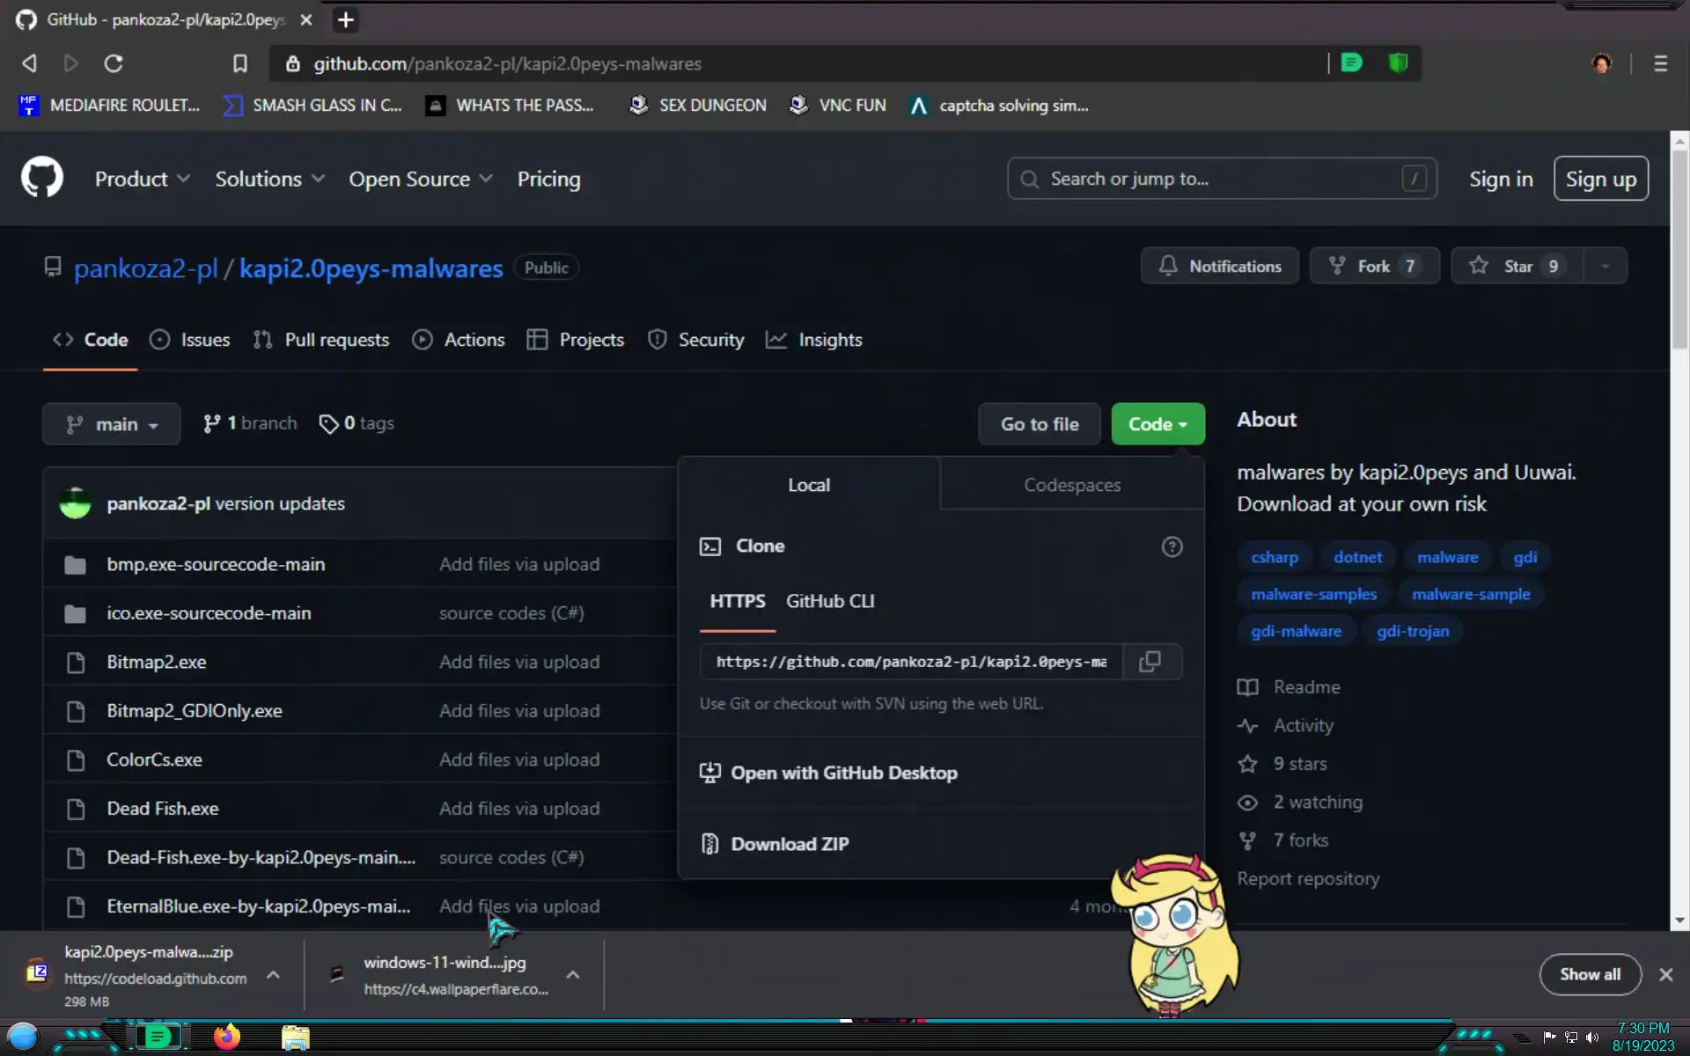Click the Clone help question mark icon
The image size is (1690, 1056).
1172,546
